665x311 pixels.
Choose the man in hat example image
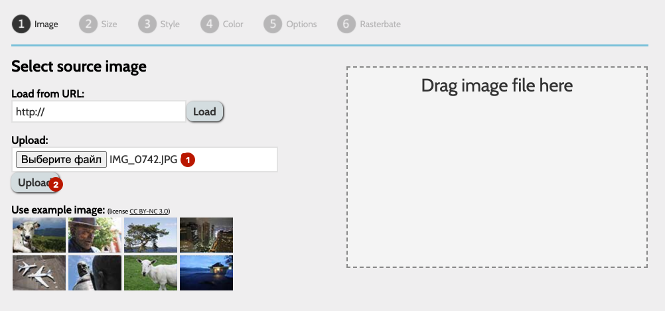[95, 235]
